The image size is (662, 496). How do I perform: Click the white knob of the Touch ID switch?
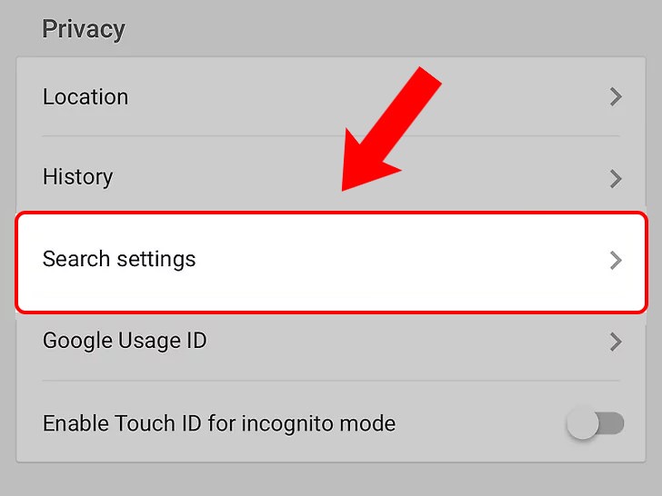click(x=583, y=423)
